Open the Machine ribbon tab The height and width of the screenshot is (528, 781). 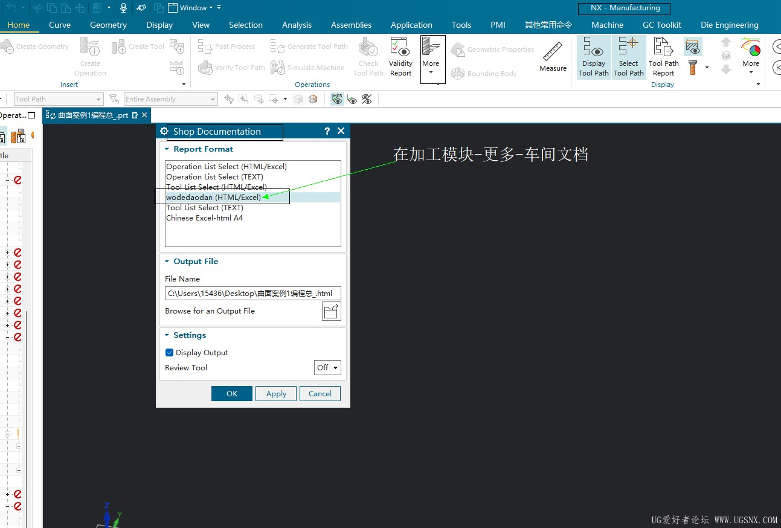pyautogui.click(x=607, y=25)
